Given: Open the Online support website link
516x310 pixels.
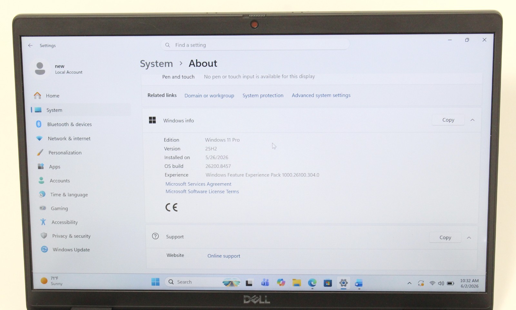Looking at the screenshot, I should coord(224,256).
